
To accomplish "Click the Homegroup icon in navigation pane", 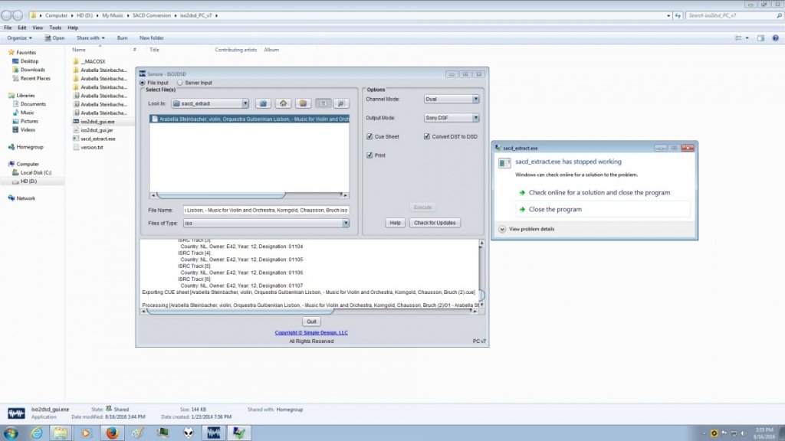I will point(11,147).
